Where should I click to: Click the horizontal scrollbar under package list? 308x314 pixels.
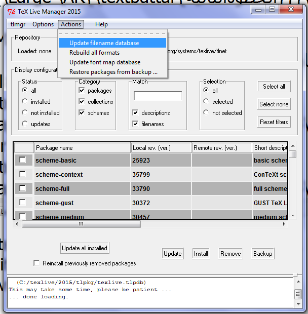click(152, 224)
